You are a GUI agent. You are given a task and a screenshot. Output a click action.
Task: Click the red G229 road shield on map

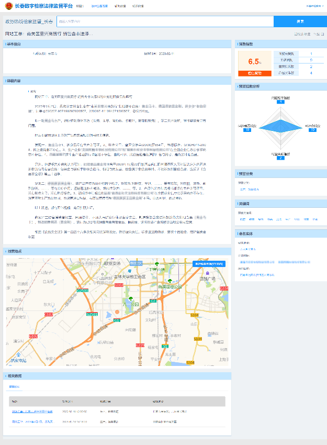coord(140,346)
